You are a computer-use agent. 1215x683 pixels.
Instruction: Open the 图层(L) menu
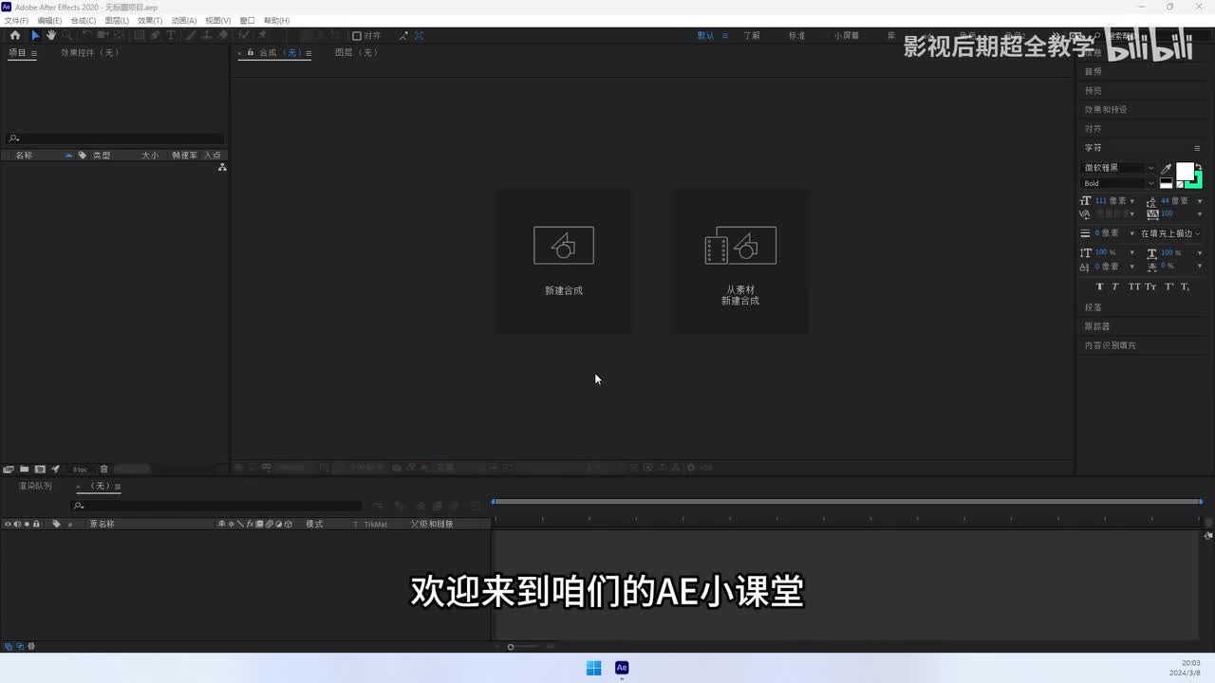click(117, 20)
